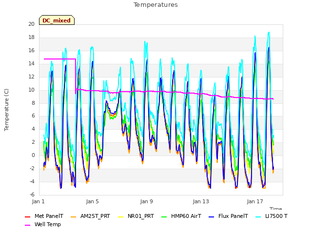Screen dimensions: 312x234
Task: Toggle the HMP60 AirT legend entry
Action: 181,216
